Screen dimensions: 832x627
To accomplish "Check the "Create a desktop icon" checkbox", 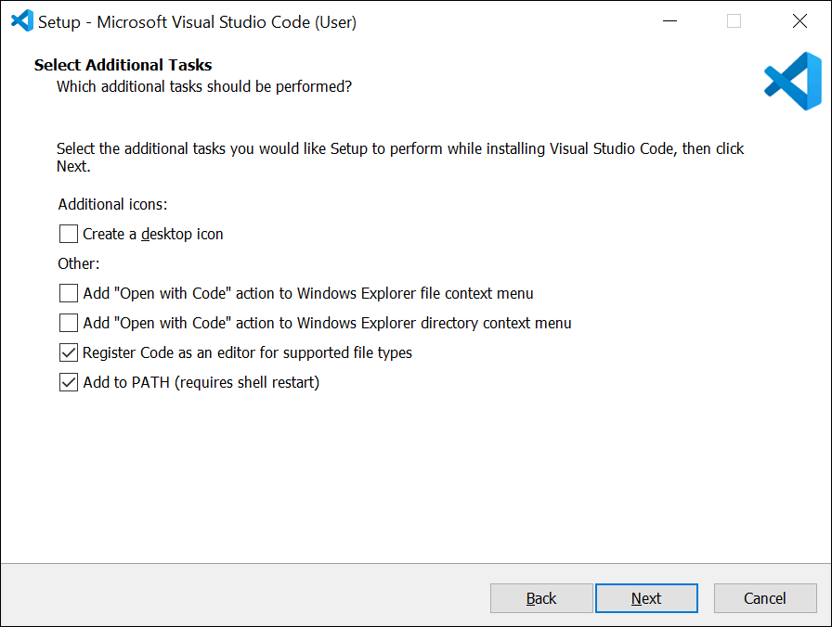I will coord(68,234).
